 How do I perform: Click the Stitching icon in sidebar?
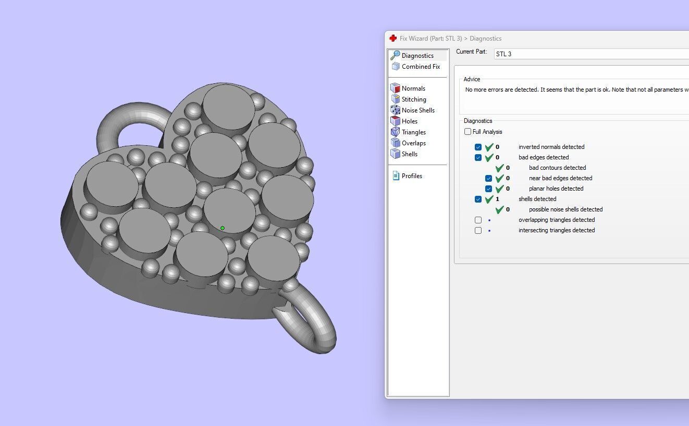point(396,99)
